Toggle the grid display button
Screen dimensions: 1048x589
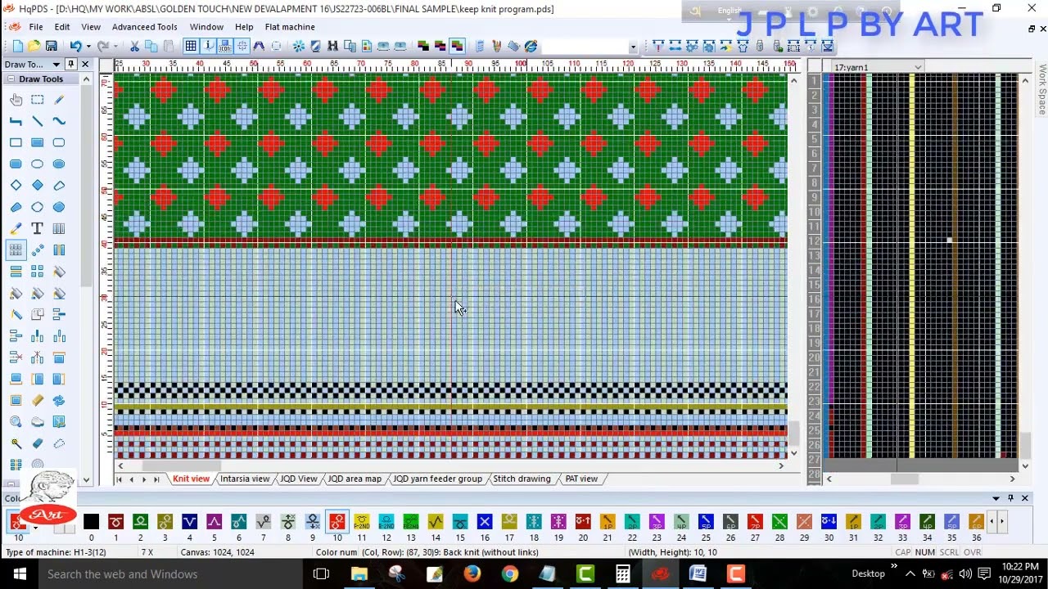191,47
